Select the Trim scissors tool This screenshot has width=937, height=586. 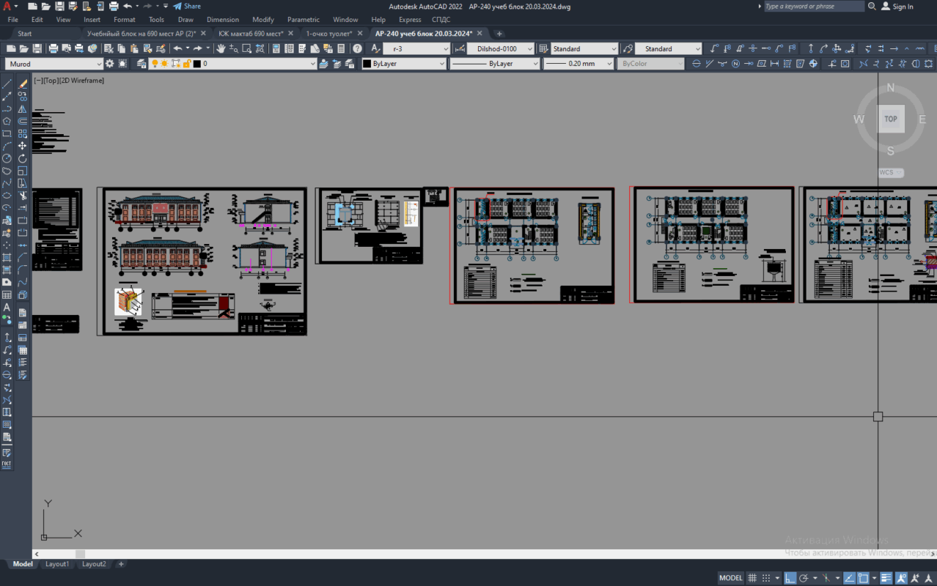pos(23,196)
